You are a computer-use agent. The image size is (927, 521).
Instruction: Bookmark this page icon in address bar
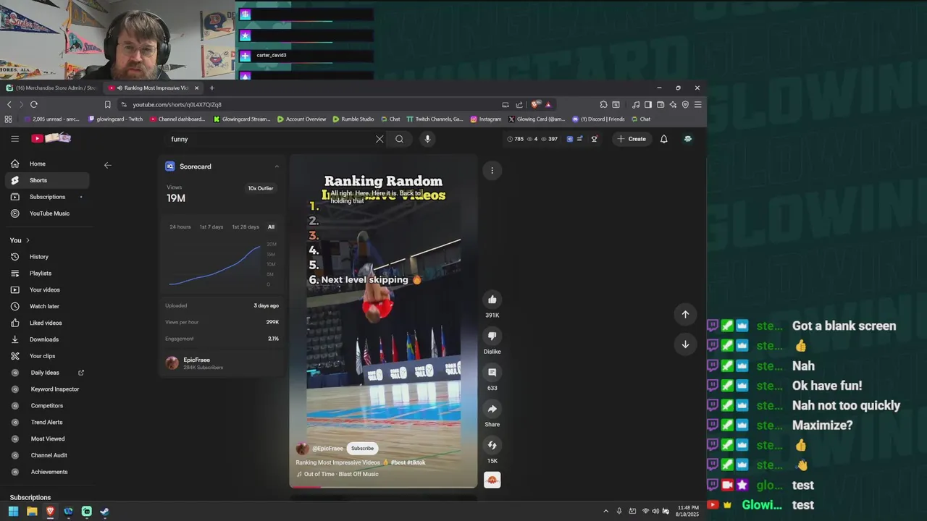point(107,104)
